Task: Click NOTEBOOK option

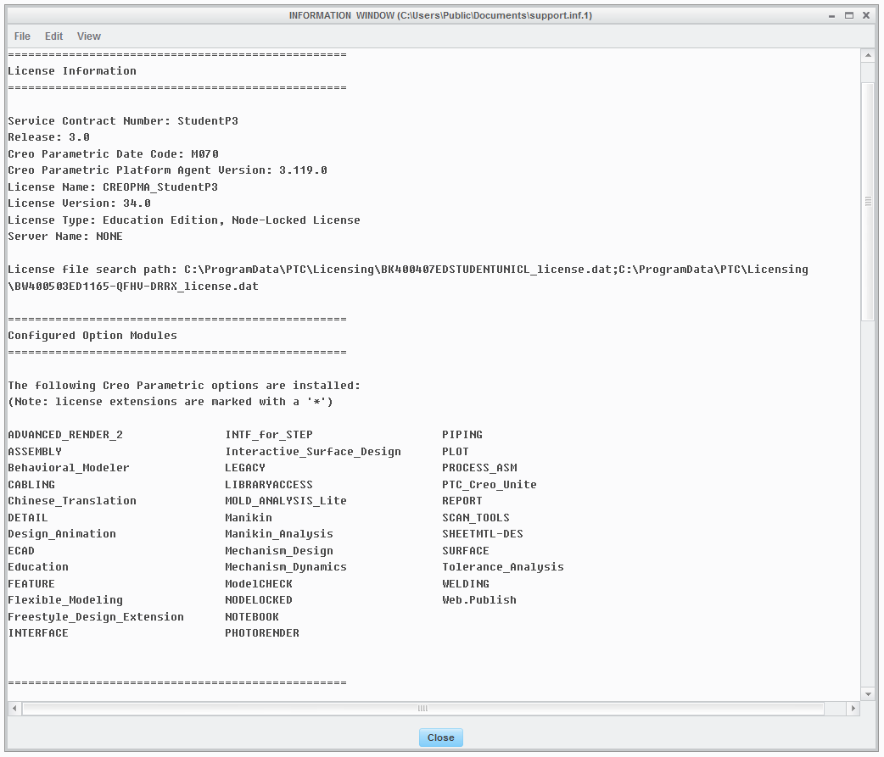Action: coord(252,617)
